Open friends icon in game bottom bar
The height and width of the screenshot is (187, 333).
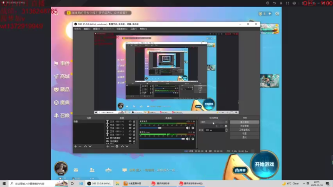pos(92,170)
